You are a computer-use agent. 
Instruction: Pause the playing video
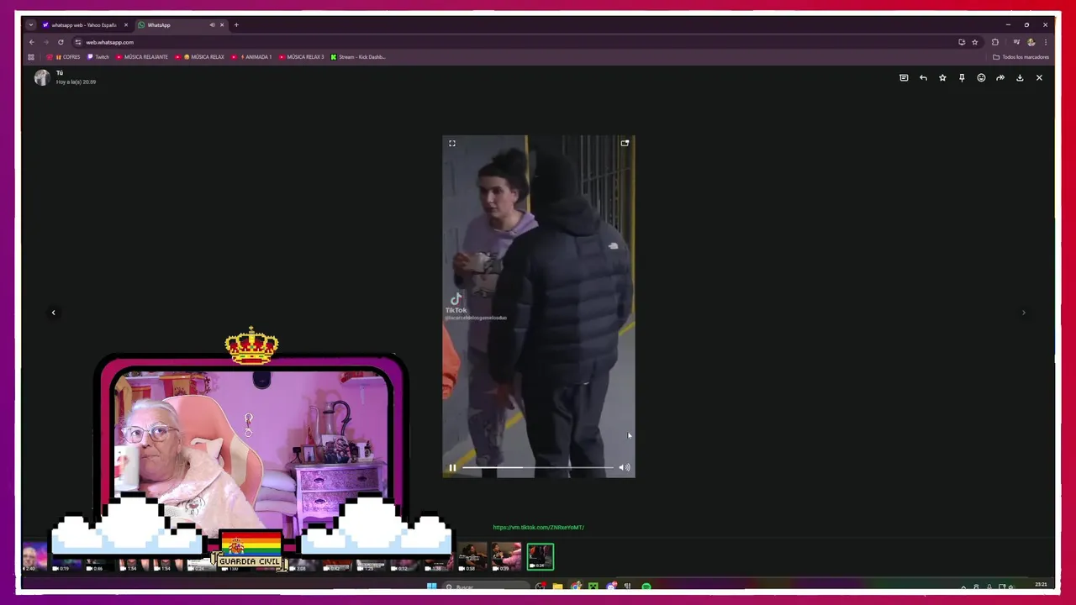coord(452,468)
